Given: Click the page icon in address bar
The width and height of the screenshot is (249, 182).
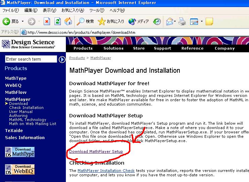Looking at the screenshot, I should (x=24, y=32).
